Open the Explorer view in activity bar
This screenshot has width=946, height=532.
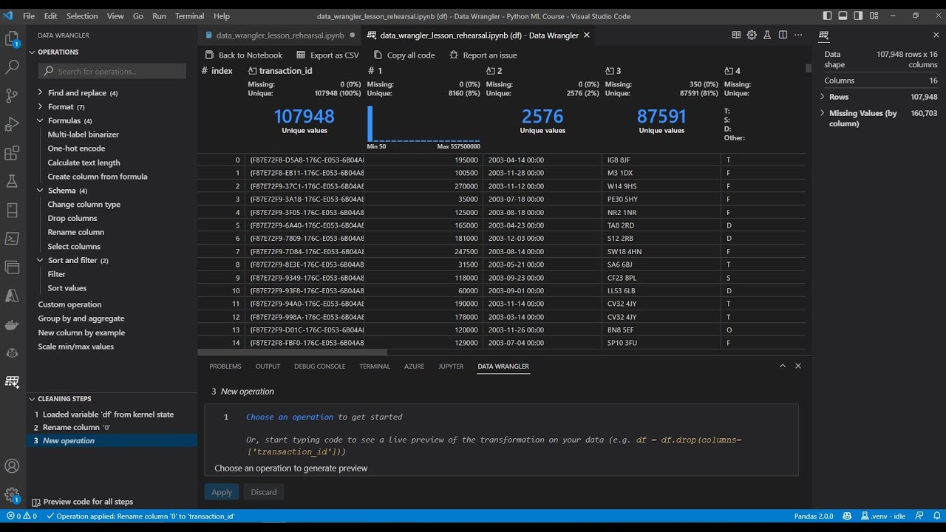click(x=12, y=38)
